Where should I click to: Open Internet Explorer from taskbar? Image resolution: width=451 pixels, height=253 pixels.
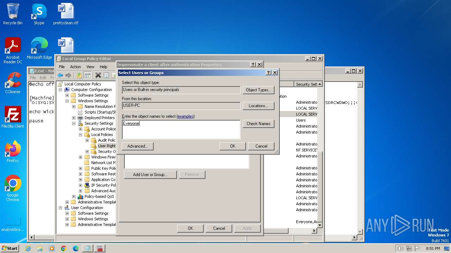(x=28, y=248)
